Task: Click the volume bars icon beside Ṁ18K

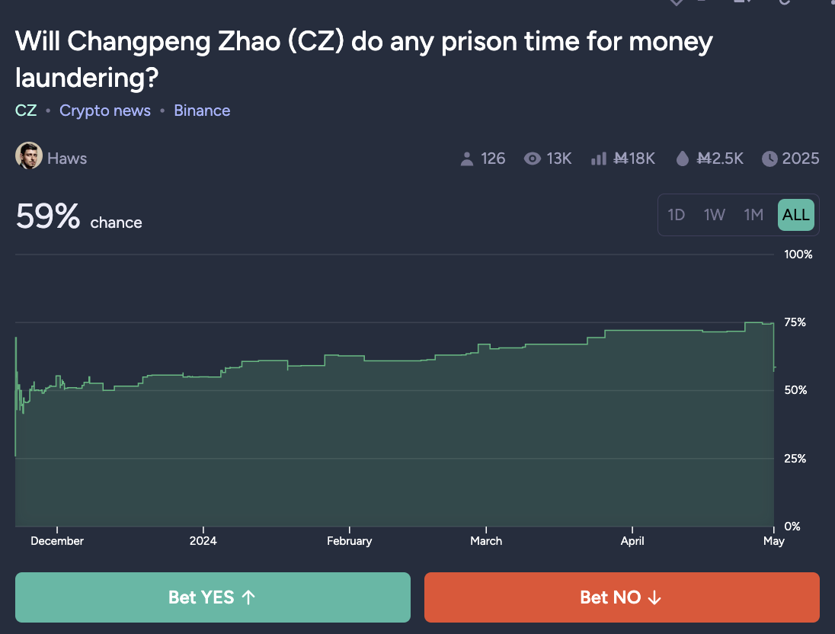Action: [x=599, y=158]
